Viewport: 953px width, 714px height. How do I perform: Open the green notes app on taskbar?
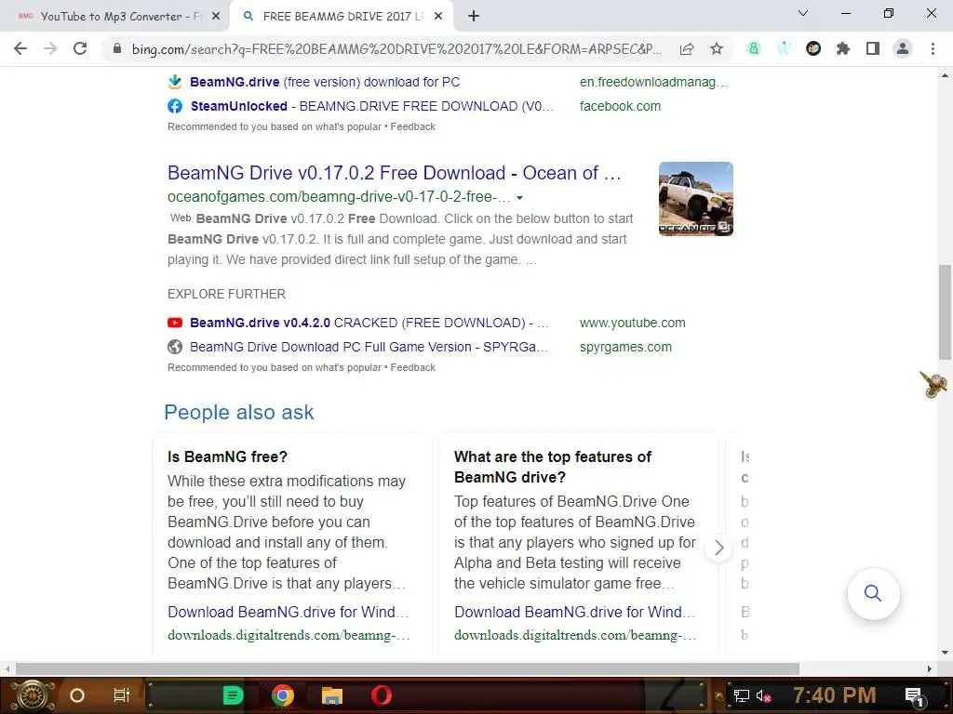[233, 695]
